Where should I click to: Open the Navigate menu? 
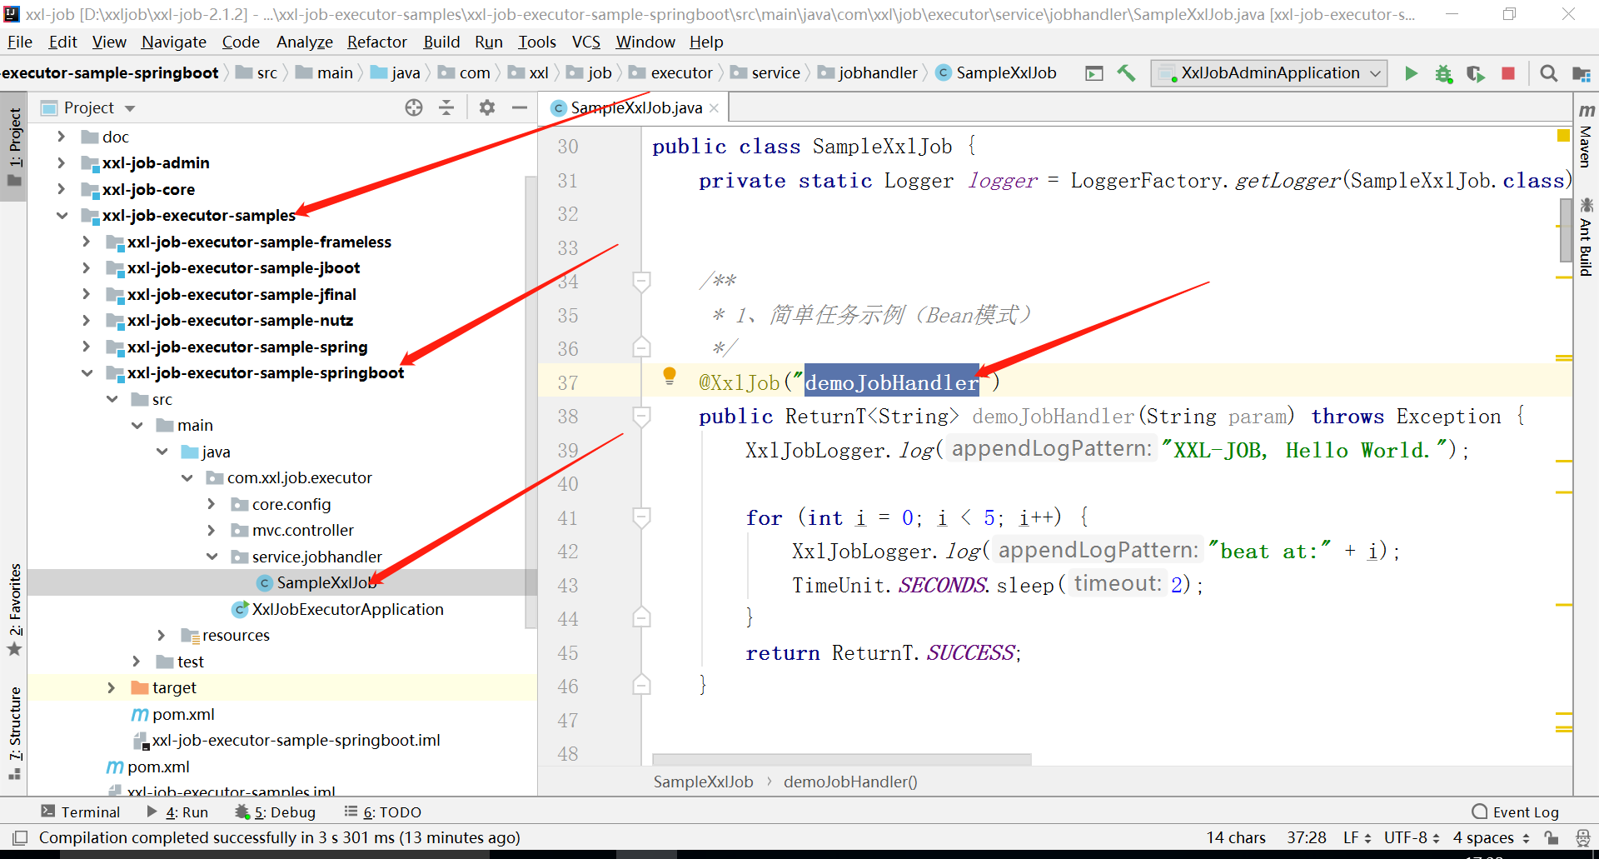(x=173, y=42)
